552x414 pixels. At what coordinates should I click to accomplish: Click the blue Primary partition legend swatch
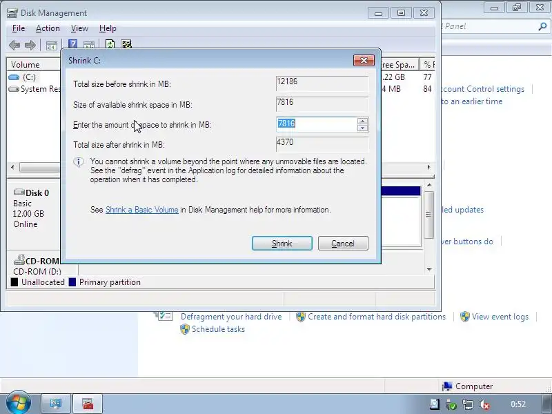tap(72, 282)
